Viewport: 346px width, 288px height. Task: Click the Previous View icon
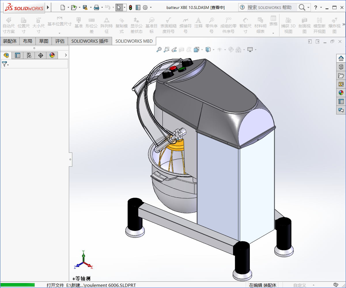click(174, 49)
